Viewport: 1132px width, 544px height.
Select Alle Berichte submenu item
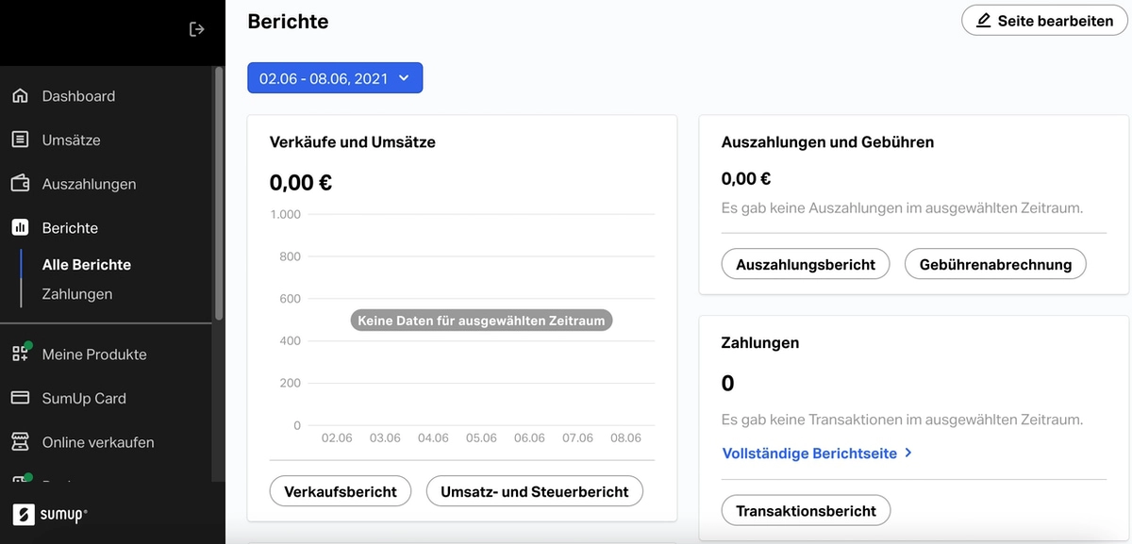pyautogui.click(x=87, y=265)
